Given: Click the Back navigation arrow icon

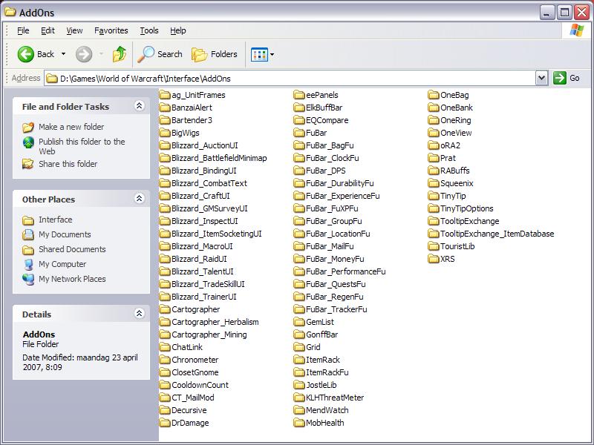Looking at the screenshot, I should coord(26,54).
